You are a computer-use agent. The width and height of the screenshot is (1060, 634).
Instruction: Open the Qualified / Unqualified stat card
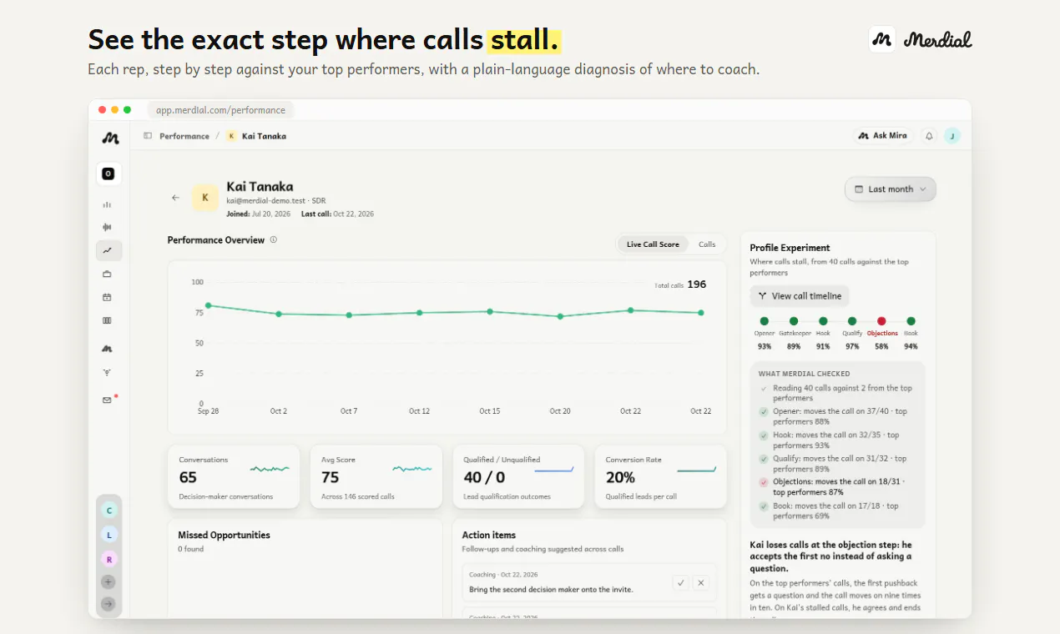click(x=518, y=476)
